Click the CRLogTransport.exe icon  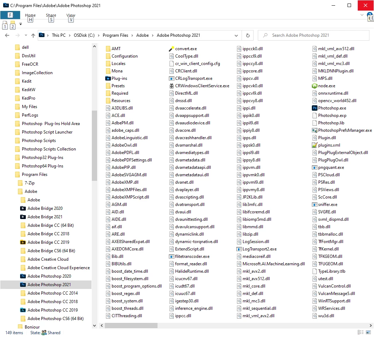point(172,78)
